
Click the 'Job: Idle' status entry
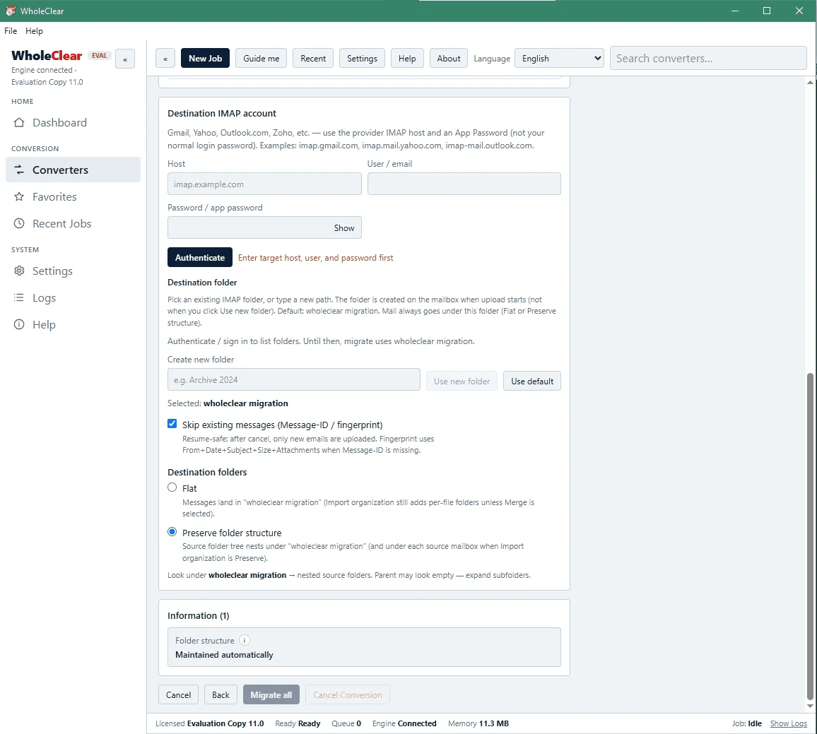coord(746,723)
